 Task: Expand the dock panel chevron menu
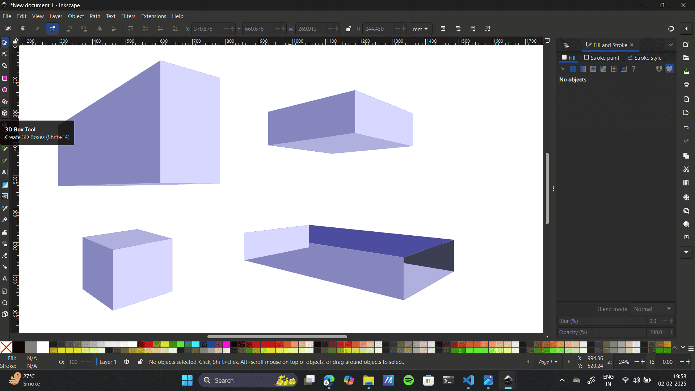pos(670,45)
